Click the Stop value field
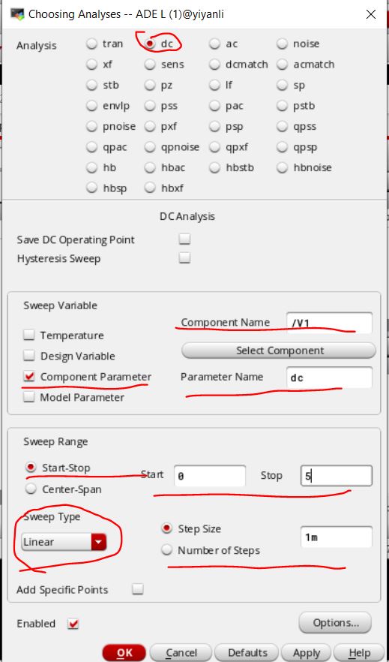Image resolution: width=389 pixels, height=662 pixels. click(337, 476)
